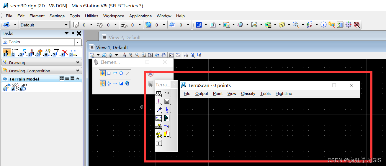Viewport: 386px width, 166px height.
Task: Click Zoom Out in View 1 toolbar
Action: pyautogui.click(x=137, y=55)
